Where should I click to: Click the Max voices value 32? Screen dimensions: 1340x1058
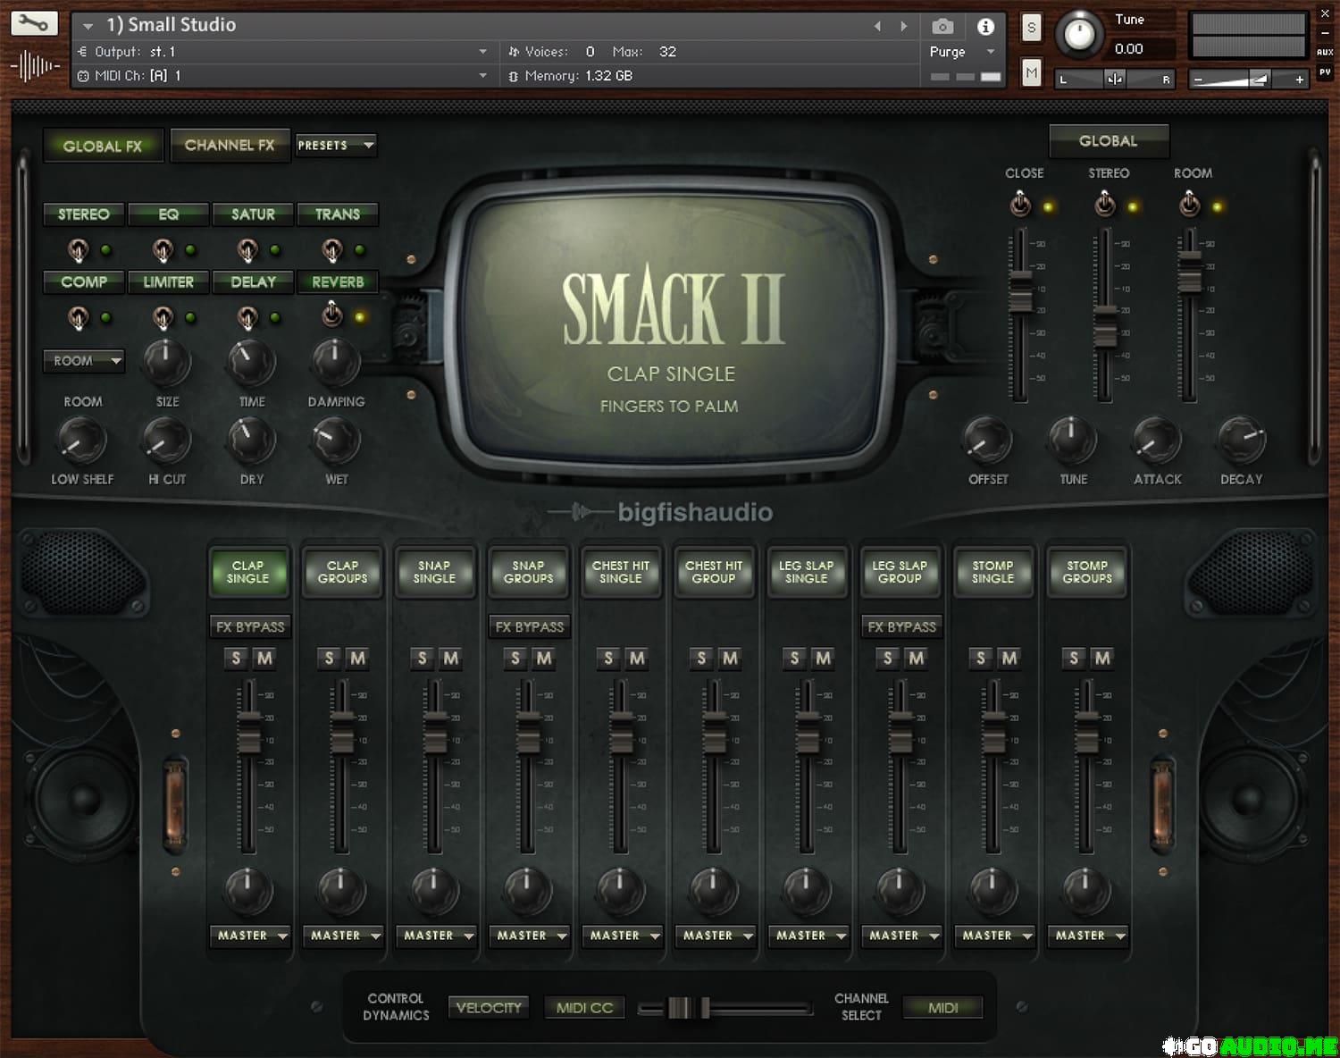667,52
